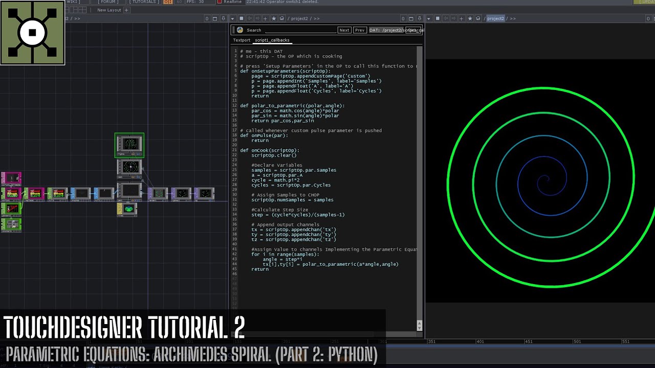Screen dimensions: 655x368
Task: Select bottom-left green constant CHOP node
Action: tap(11, 224)
